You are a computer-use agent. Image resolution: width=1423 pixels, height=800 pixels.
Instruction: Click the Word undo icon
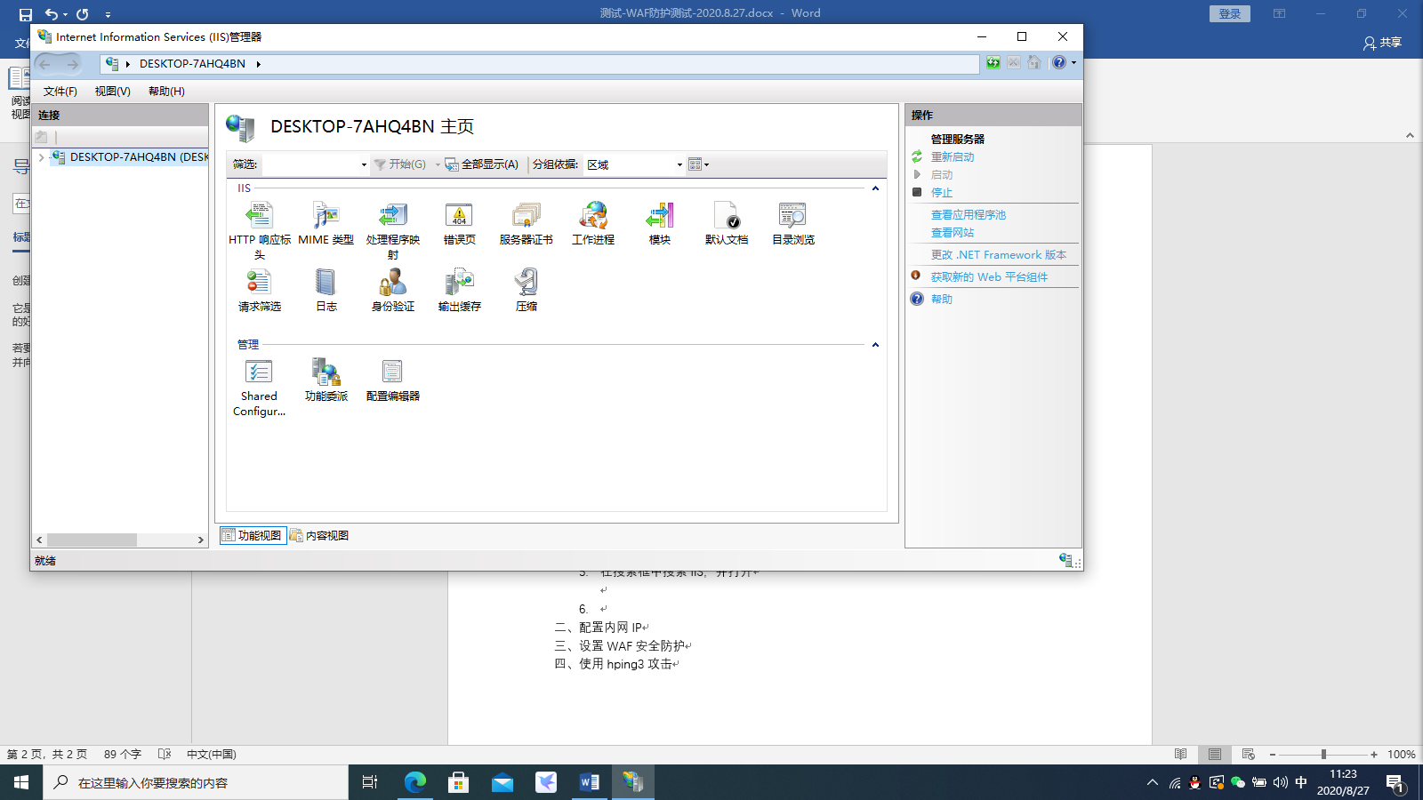pyautogui.click(x=52, y=14)
